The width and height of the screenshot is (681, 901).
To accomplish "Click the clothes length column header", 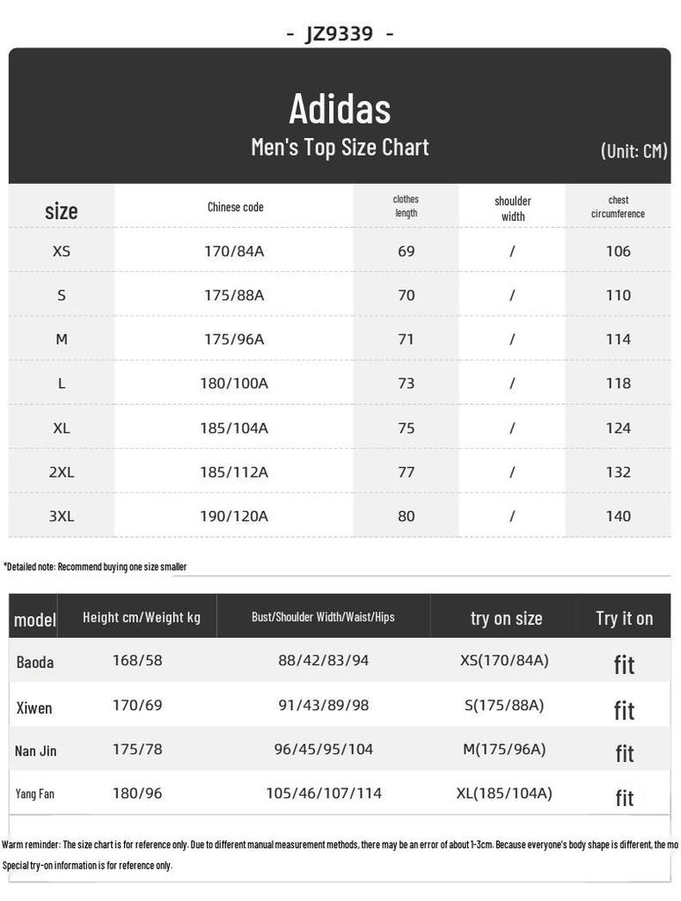I will click(x=406, y=206).
